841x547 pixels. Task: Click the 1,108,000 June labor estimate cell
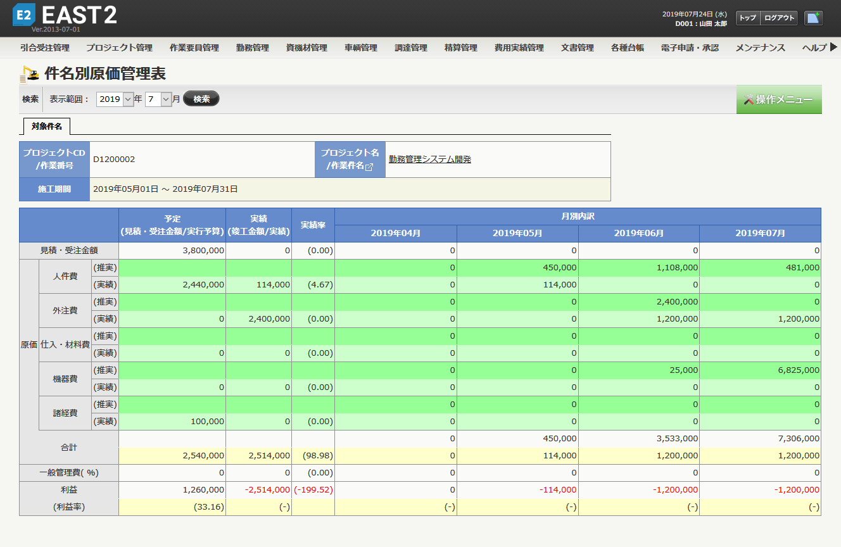639,268
